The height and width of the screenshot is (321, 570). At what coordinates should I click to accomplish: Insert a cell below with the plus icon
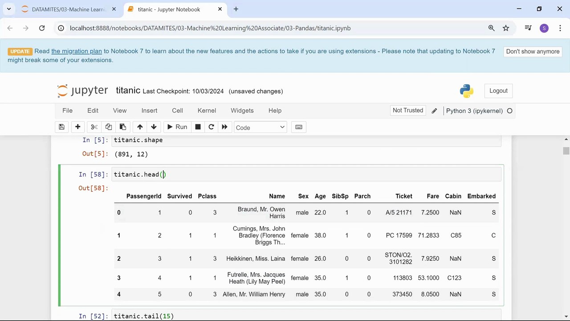pyautogui.click(x=77, y=127)
